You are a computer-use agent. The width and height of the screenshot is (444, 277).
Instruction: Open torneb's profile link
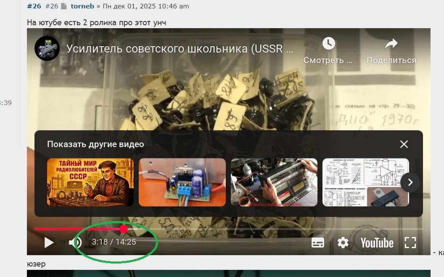pyautogui.click(x=82, y=6)
